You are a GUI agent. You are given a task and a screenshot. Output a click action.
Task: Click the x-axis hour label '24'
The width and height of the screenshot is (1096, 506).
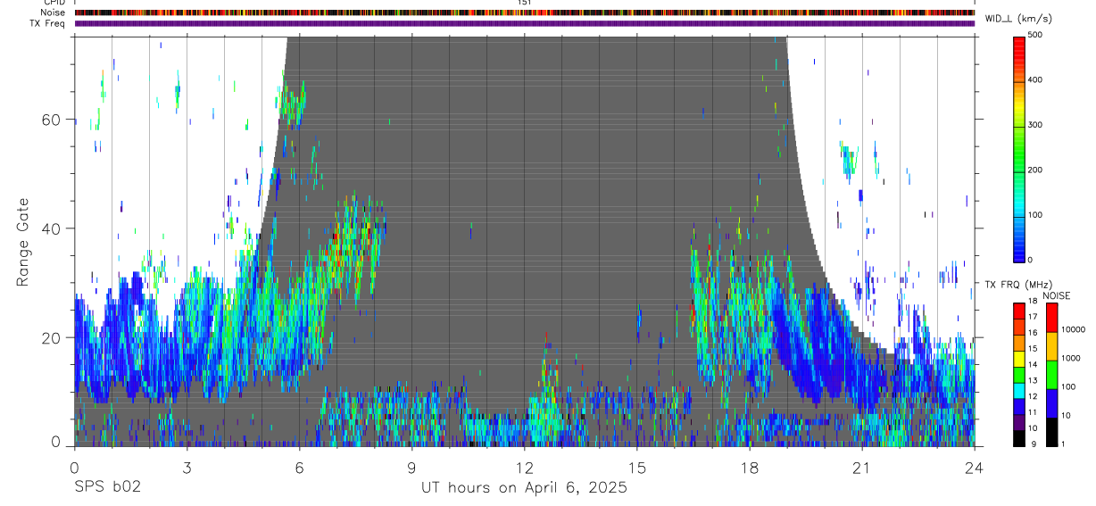[x=975, y=468]
